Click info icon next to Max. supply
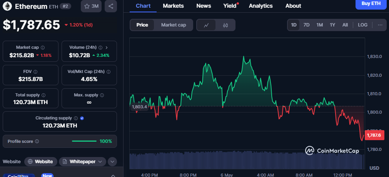 coord(102,95)
